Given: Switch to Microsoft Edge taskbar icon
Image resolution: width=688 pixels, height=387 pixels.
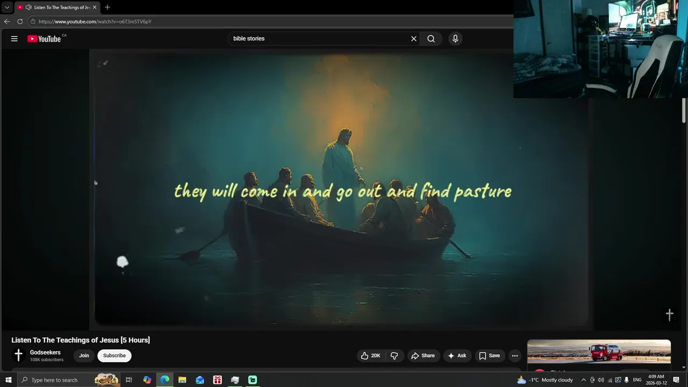Looking at the screenshot, I should [165, 380].
